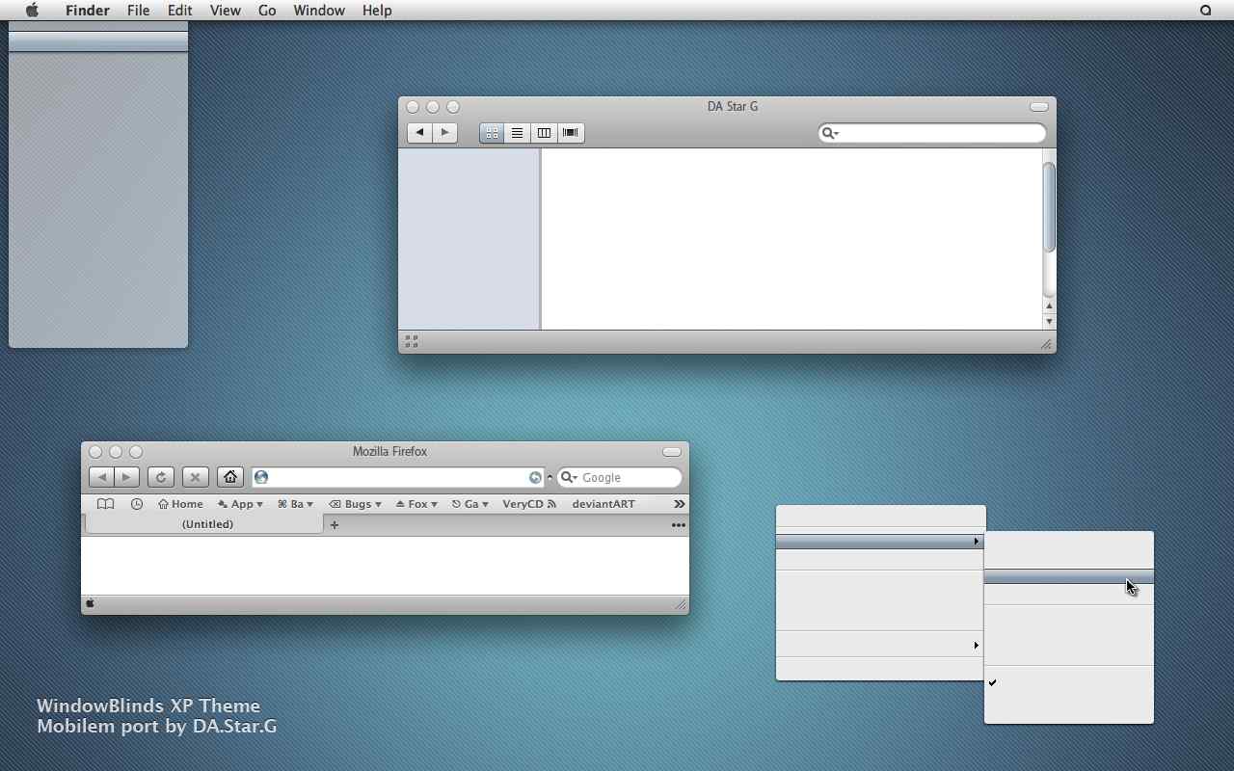Image resolution: width=1234 pixels, height=771 pixels.
Task: Open Window menu in menu bar
Action: 319,11
